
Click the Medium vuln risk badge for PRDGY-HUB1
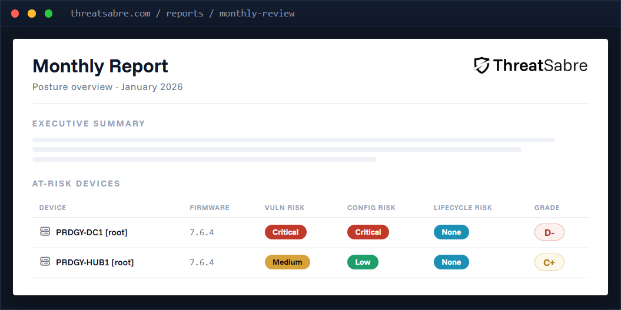pyautogui.click(x=287, y=262)
